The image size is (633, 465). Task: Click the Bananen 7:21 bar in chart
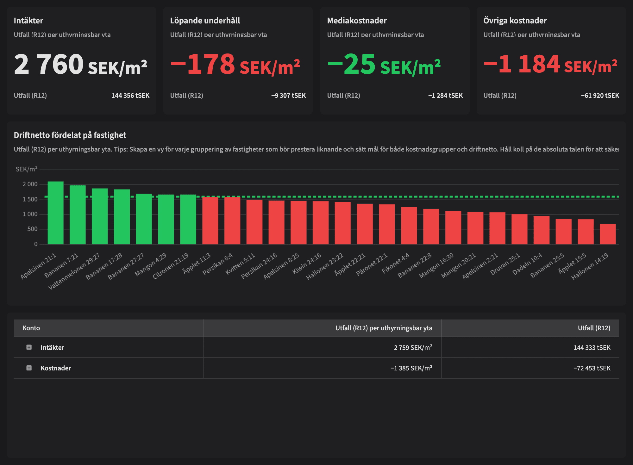(x=78, y=215)
